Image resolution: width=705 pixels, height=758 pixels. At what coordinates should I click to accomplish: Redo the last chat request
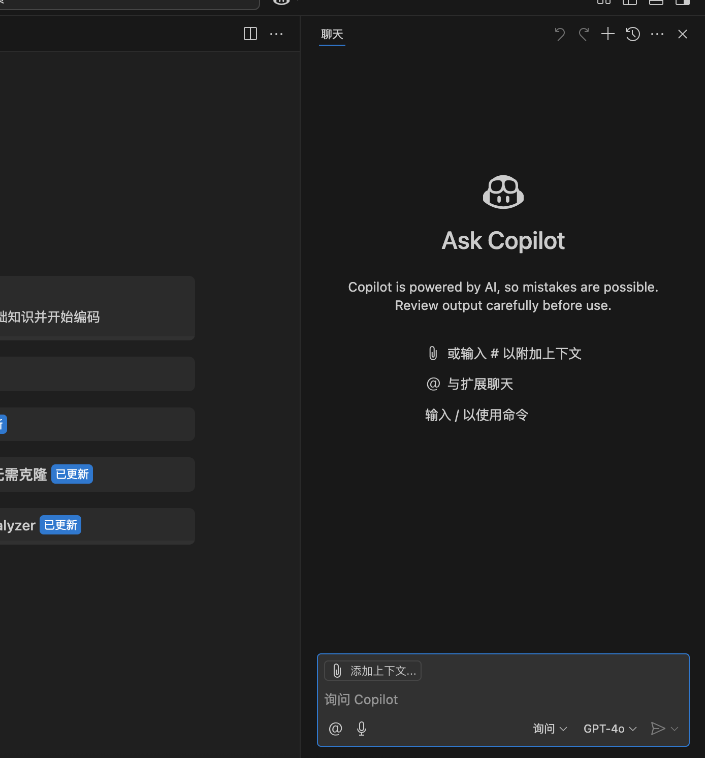coord(584,34)
